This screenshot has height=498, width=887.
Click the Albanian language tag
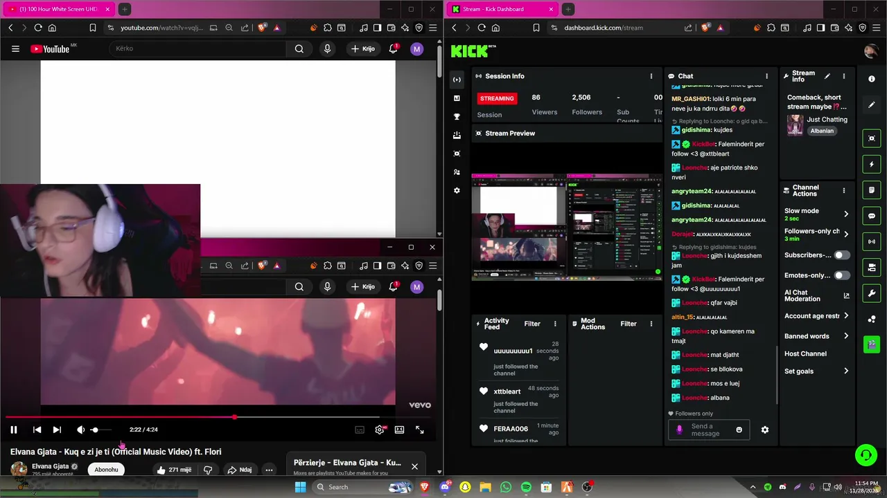822,131
